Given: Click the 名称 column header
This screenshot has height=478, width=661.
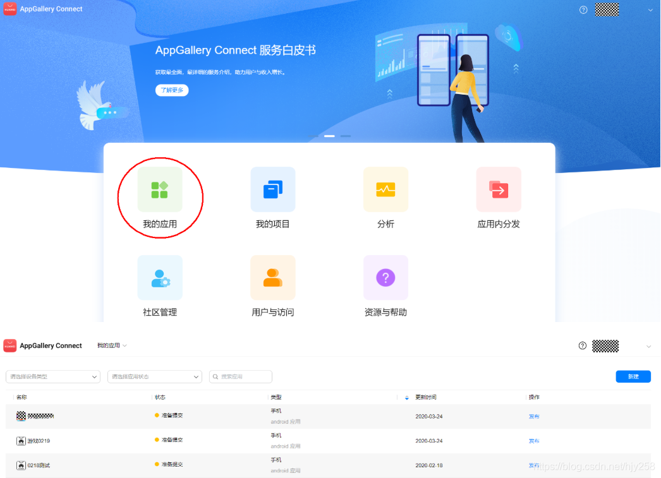Looking at the screenshot, I should click(x=21, y=397).
